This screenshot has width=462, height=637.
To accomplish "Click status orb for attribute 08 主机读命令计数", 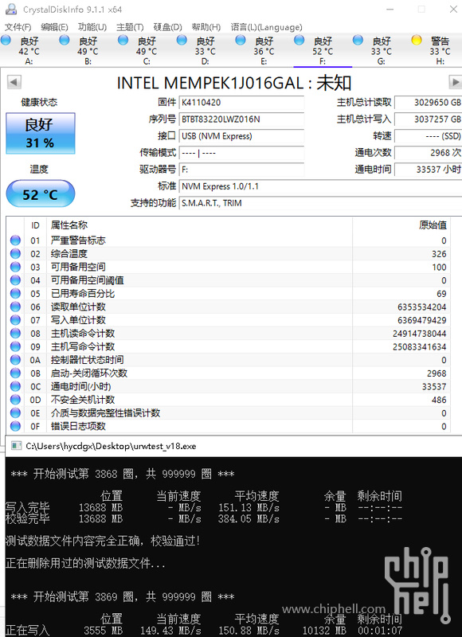I will click(x=15, y=334).
